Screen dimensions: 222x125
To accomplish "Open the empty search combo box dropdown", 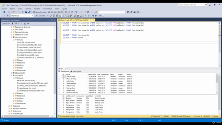I will coord(124,12).
